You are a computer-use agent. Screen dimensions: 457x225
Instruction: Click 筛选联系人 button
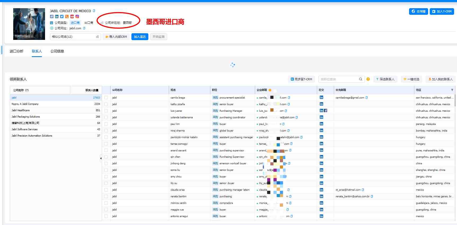[x=385, y=79]
